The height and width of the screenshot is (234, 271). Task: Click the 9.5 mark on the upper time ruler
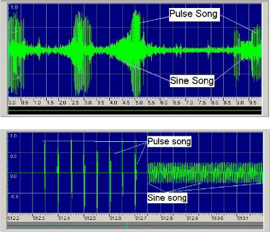[x=253, y=103]
